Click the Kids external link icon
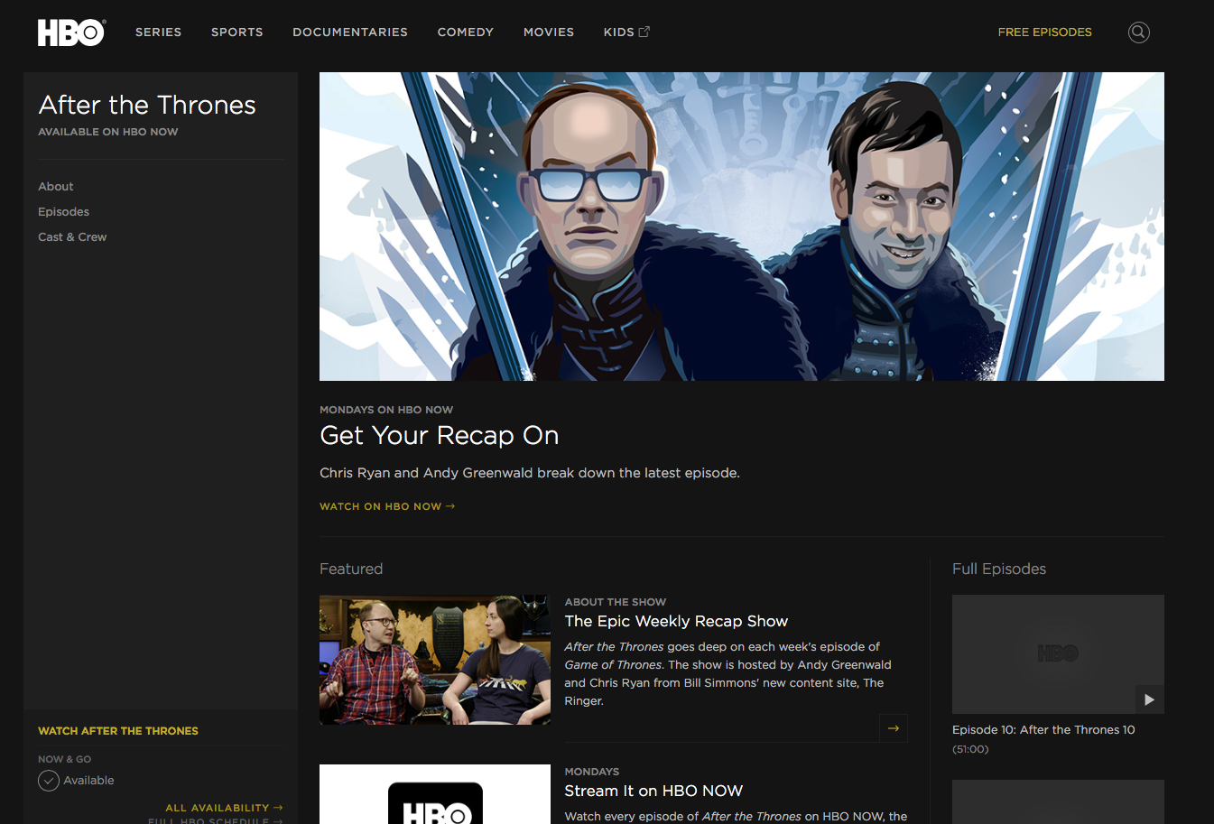 644,32
